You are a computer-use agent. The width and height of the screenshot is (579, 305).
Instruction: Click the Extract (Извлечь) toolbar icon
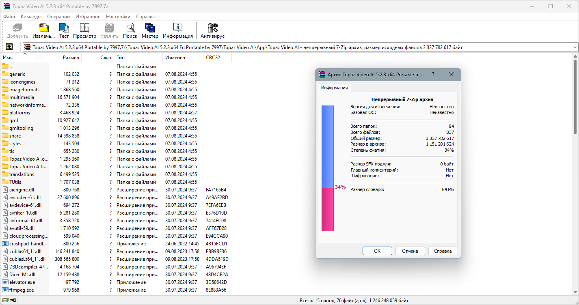[44, 28]
